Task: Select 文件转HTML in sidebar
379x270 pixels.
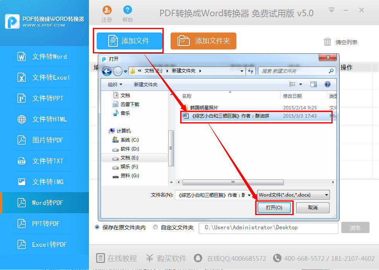Action: [x=44, y=119]
